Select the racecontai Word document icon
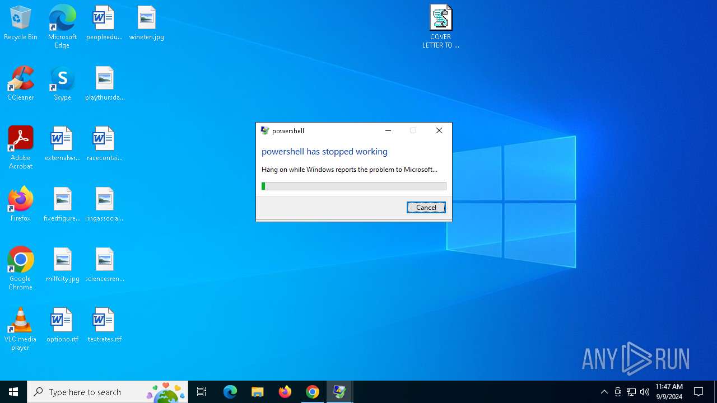 [x=104, y=144]
